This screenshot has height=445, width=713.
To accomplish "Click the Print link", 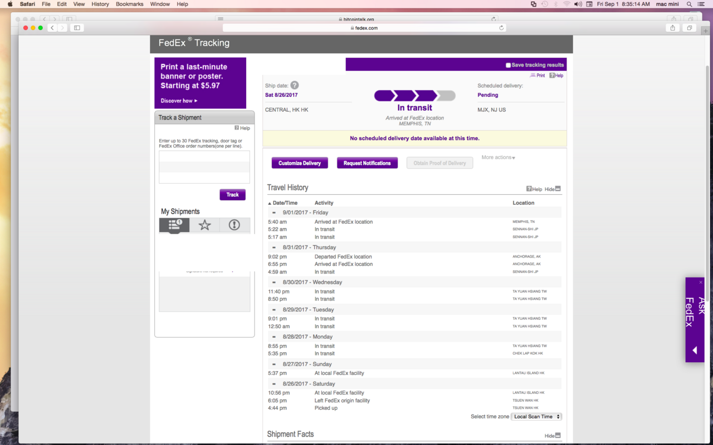I will tap(538, 76).
